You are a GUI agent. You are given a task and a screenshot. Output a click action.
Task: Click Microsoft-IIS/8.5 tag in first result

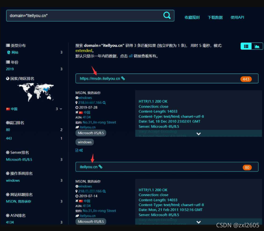[91, 133]
